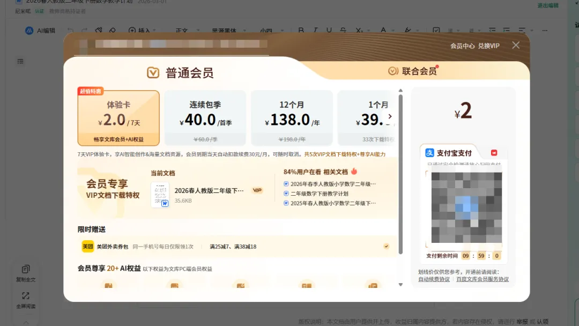This screenshot has width=579, height=326.
Task: Click the popup scrollbar down arrow
Action: point(400,285)
